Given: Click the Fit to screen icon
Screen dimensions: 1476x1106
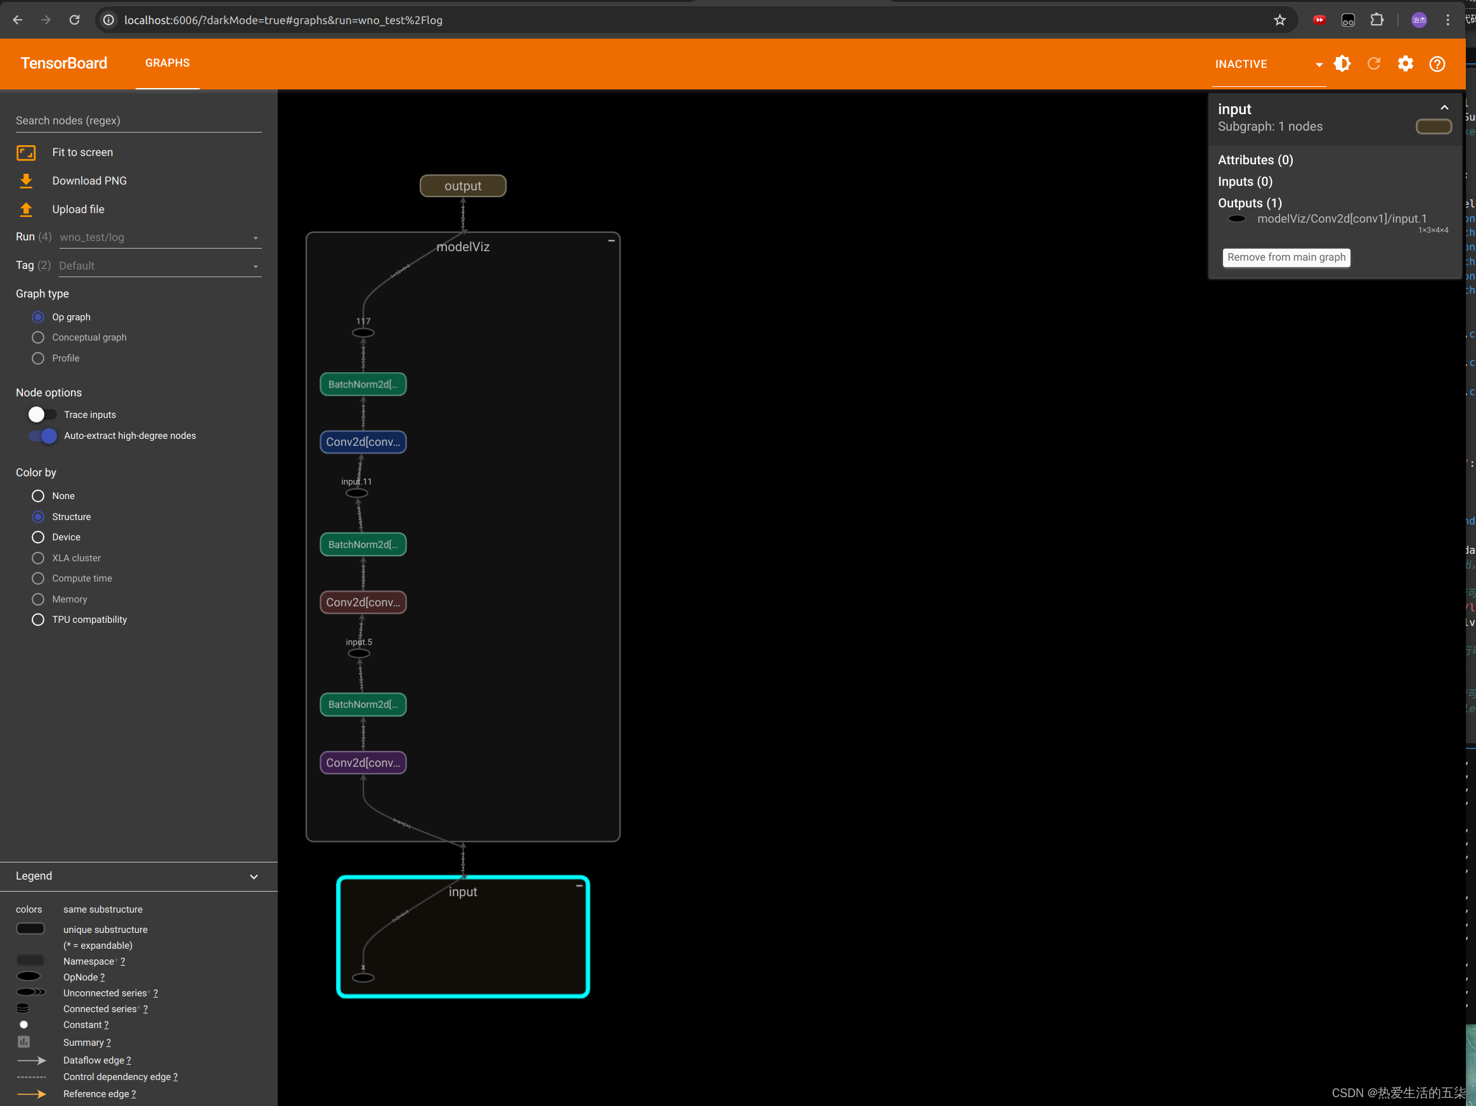Looking at the screenshot, I should pyautogui.click(x=26, y=153).
